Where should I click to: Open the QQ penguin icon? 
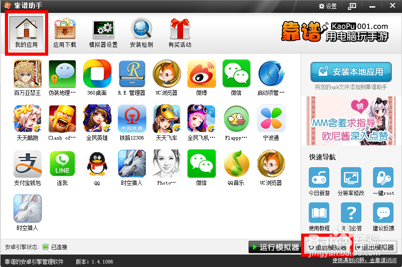[97, 164]
